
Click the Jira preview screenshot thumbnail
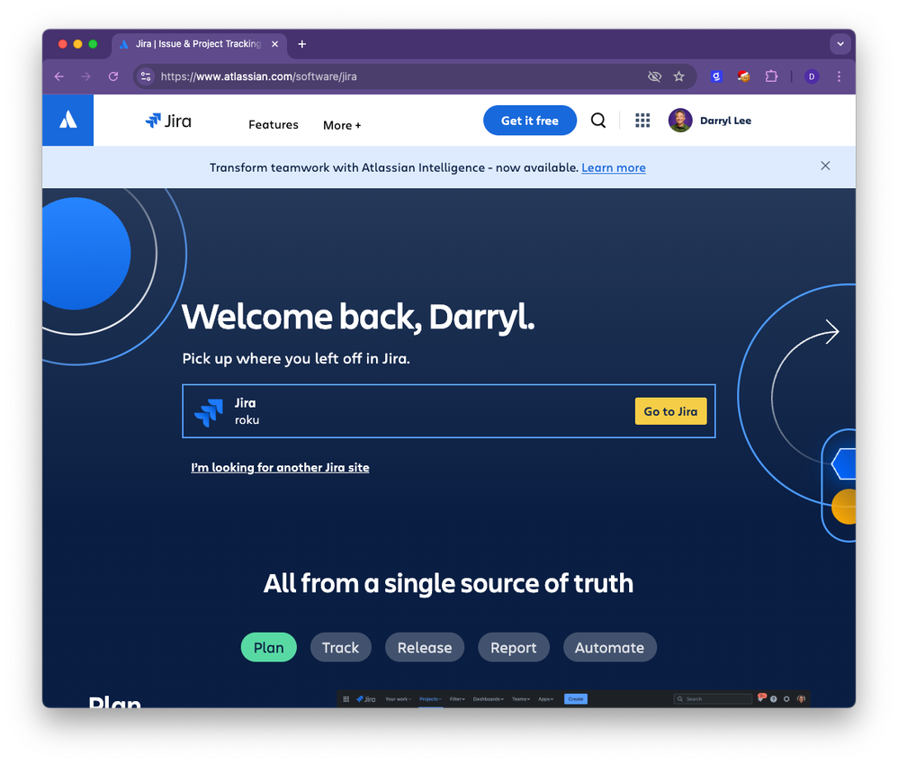572,698
